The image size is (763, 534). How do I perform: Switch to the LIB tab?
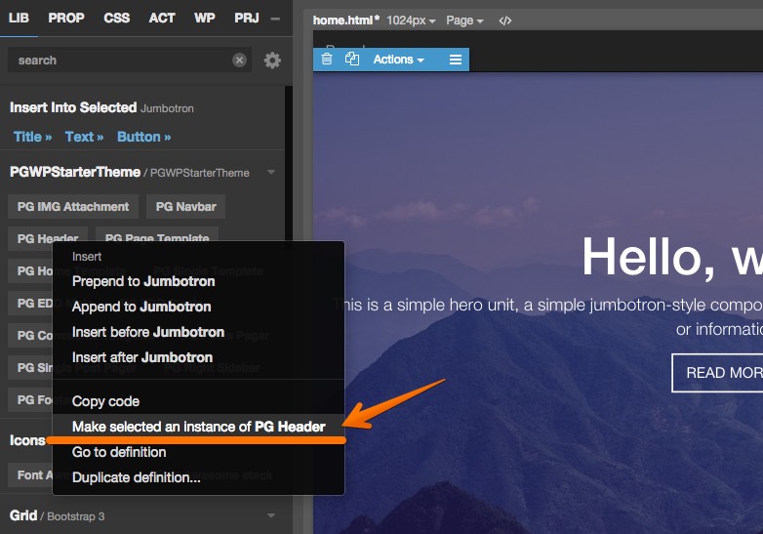(19, 18)
